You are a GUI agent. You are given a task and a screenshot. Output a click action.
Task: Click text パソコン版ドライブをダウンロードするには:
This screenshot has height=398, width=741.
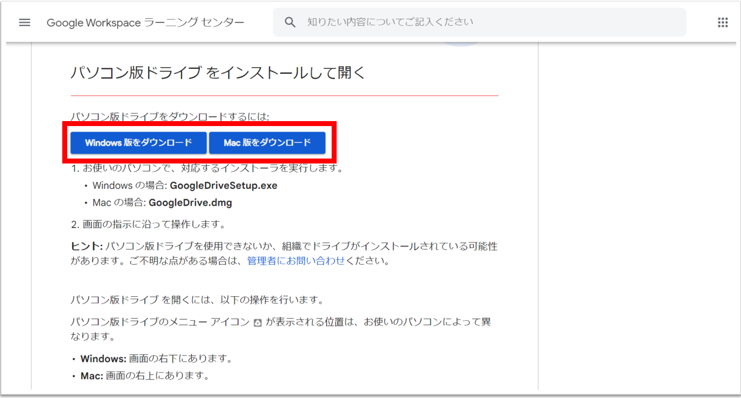170,117
